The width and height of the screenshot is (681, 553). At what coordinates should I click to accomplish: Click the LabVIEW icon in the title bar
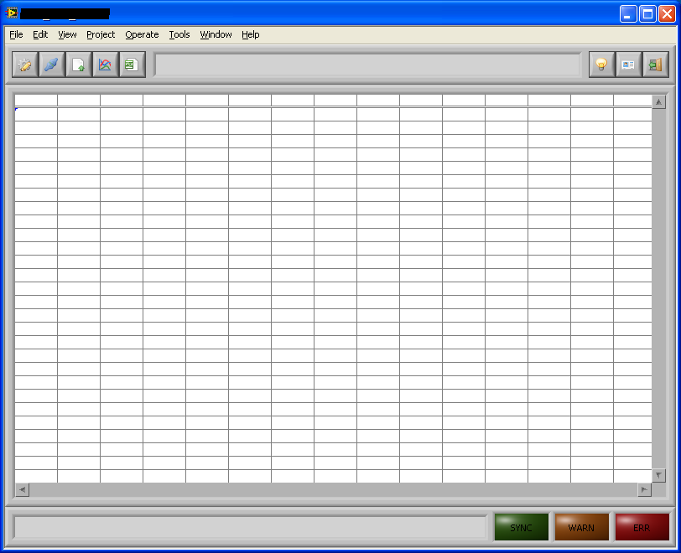[12, 13]
